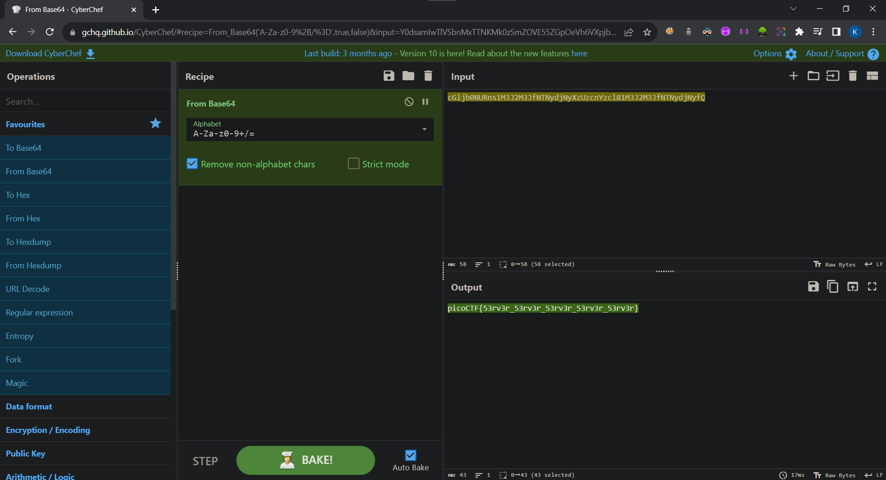The height and width of the screenshot is (480, 886).
Task: Click the operations Search field
Action: click(85, 101)
